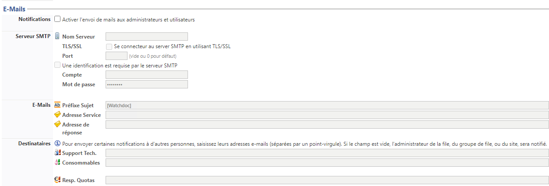Click the Consommables icon
The image size is (549, 186).
click(57, 162)
